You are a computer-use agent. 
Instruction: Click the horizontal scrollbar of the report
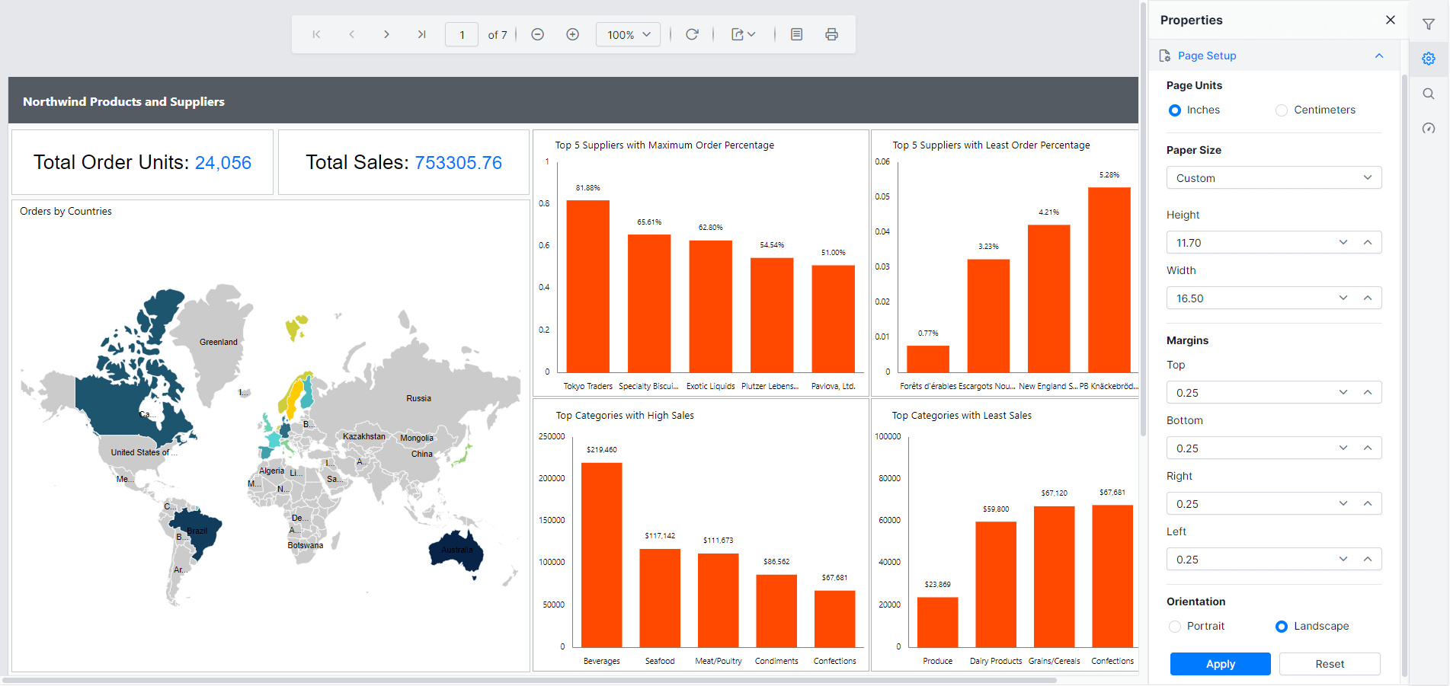(530, 680)
